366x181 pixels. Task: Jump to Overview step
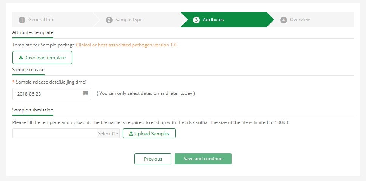(x=300, y=20)
